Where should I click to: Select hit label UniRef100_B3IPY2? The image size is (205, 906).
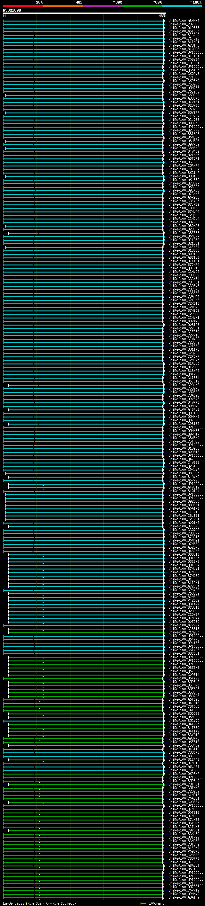[184, 837]
